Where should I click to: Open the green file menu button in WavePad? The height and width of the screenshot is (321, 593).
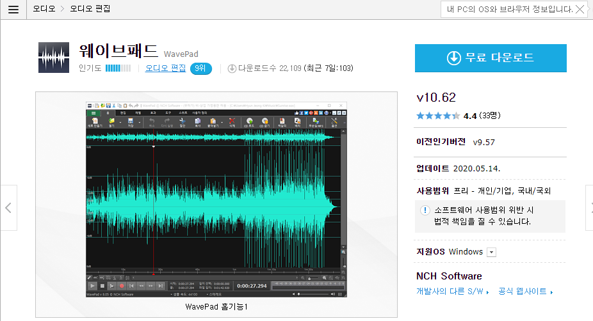pos(93,113)
